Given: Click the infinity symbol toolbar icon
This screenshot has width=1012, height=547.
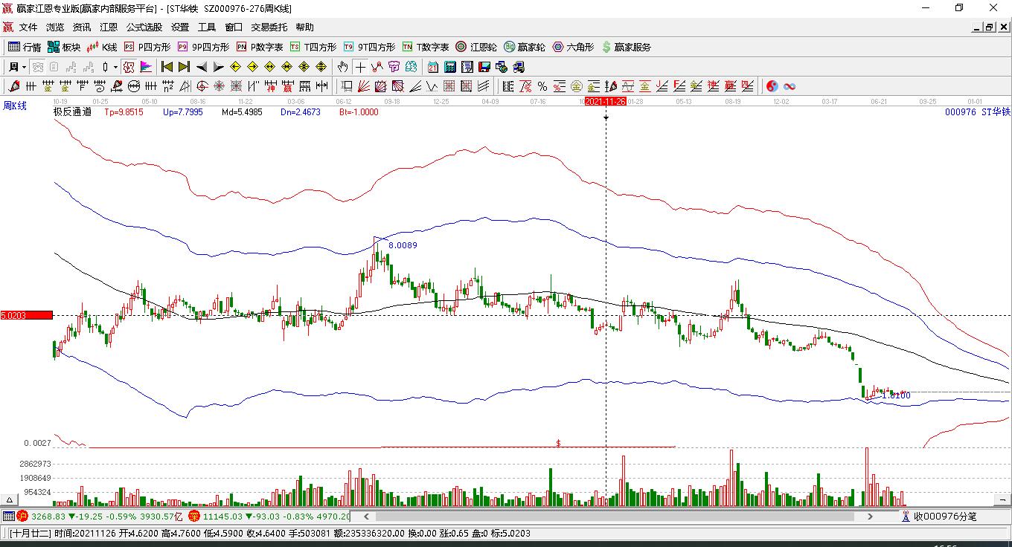Looking at the screenshot, I should point(790,86).
